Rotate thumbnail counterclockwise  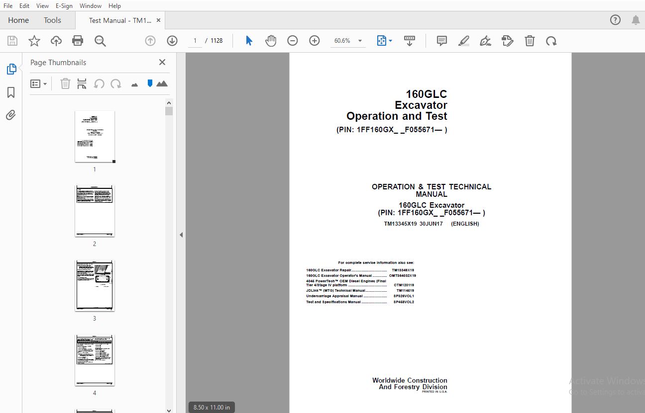[99, 83]
